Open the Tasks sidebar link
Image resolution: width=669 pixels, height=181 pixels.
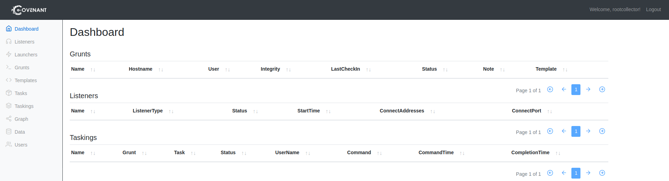(16, 93)
